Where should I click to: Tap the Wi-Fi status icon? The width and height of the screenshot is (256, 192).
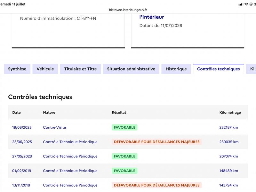click(246, 4)
